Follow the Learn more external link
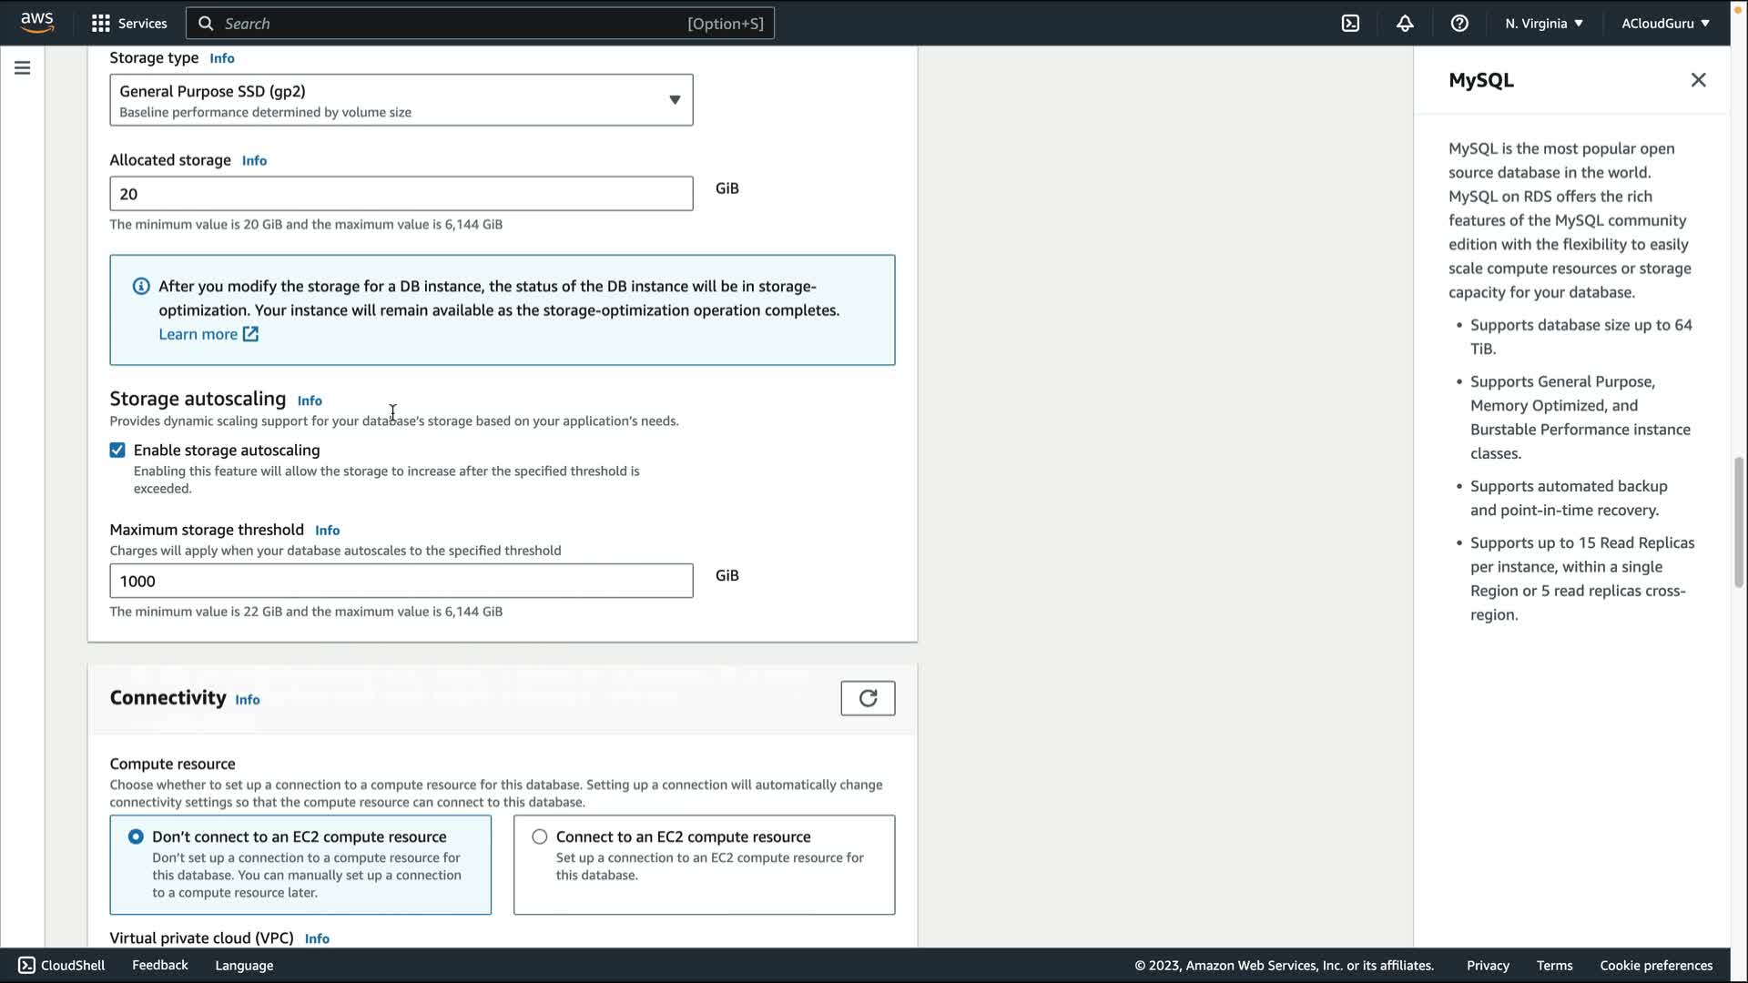The image size is (1748, 983). pyautogui.click(x=208, y=334)
